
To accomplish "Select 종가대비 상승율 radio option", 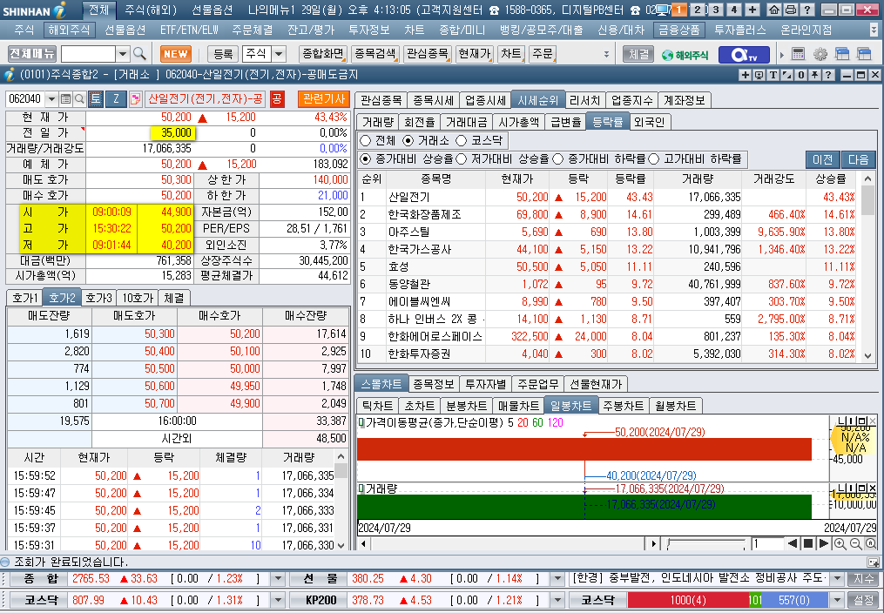I will 365,158.
